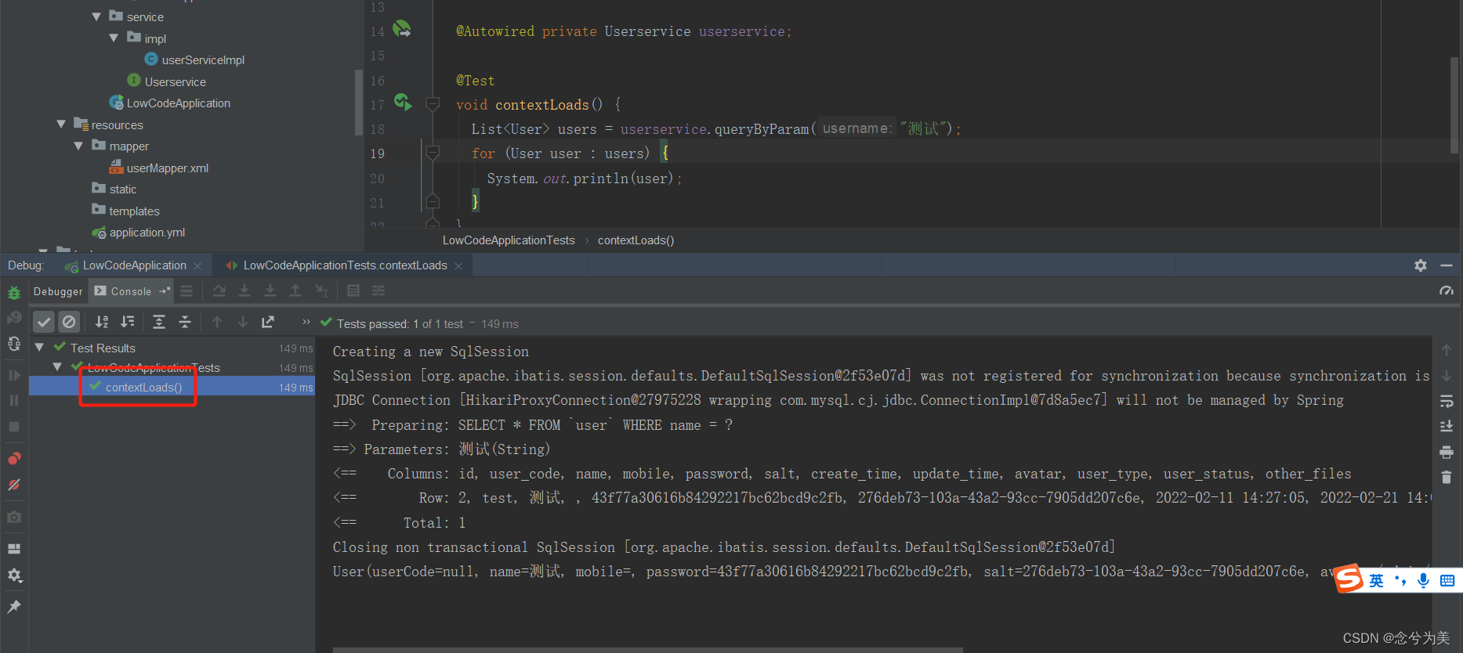
Task: Click the console horizontal scrollbar
Action: (647, 649)
